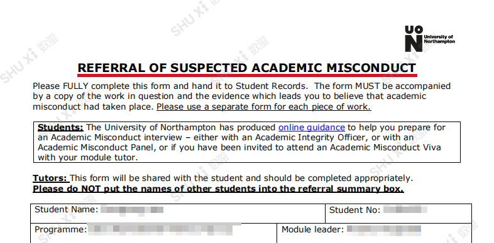This screenshot has width=494, height=243.
Task: Click the 'Module leader:' label text
Action: (x=312, y=230)
